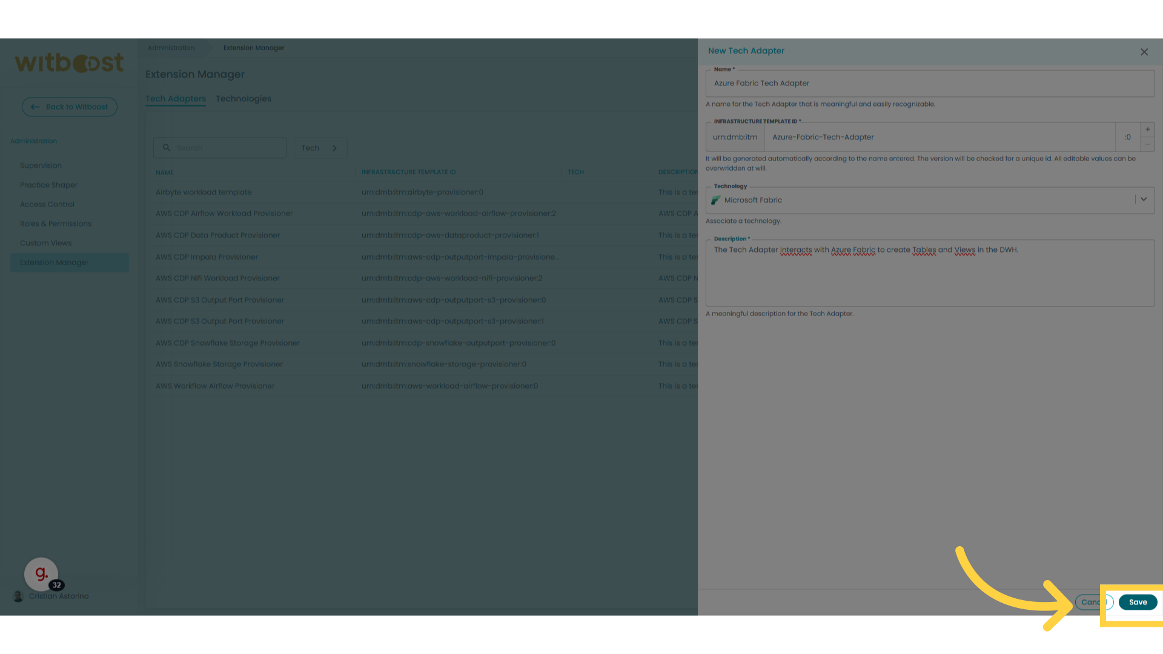Click the Extension Manager breadcrumb
Image resolution: width=1163 pixels, height=654 pixels.
[x=254, y=48]
